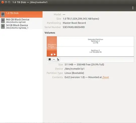Click the mounted play triangle icon on partition
This screenshot has height=123, width=136.
(x=55, y=54)
